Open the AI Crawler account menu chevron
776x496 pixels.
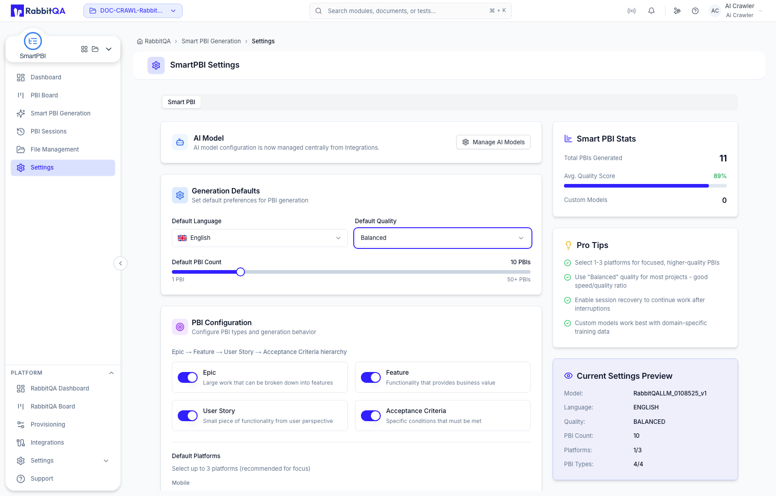(x=761, y=11)
